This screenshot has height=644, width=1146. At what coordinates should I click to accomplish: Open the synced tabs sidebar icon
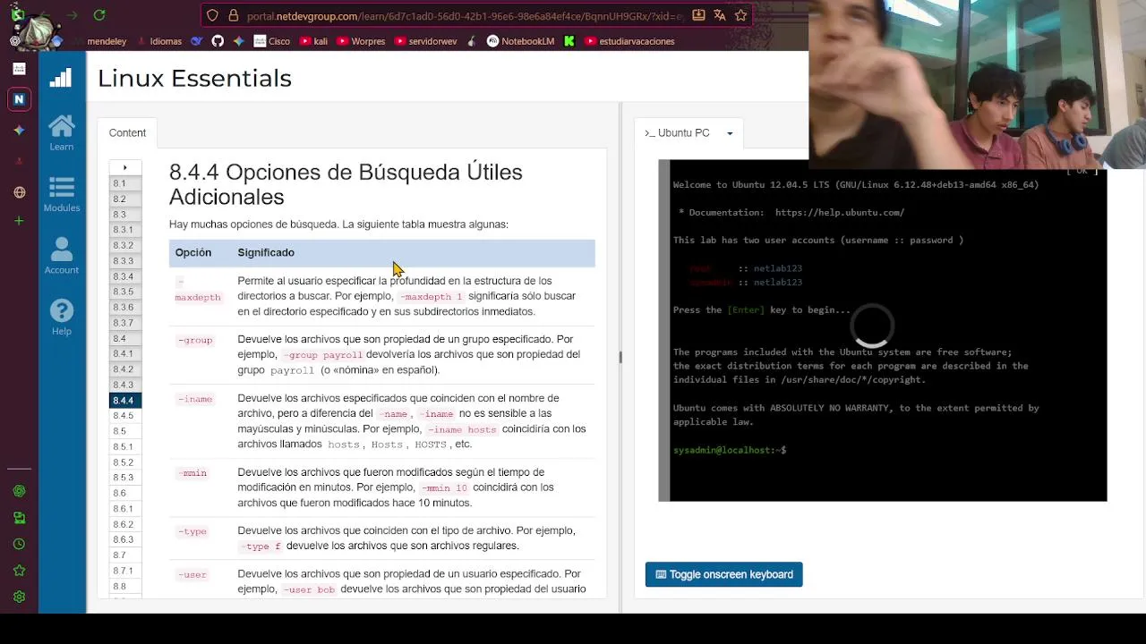19,518
